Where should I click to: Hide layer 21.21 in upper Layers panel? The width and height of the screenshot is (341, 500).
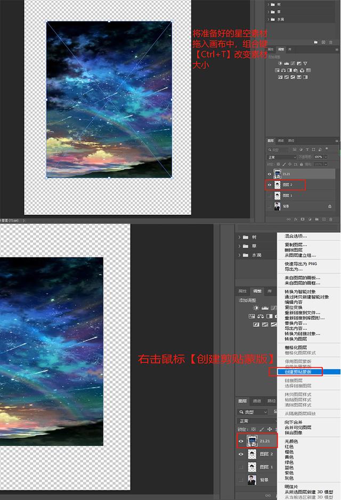pos(270,174)
